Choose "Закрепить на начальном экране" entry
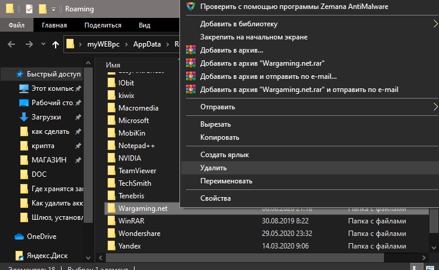The width and height of the screenshot is (439, 270). point(310,37)
